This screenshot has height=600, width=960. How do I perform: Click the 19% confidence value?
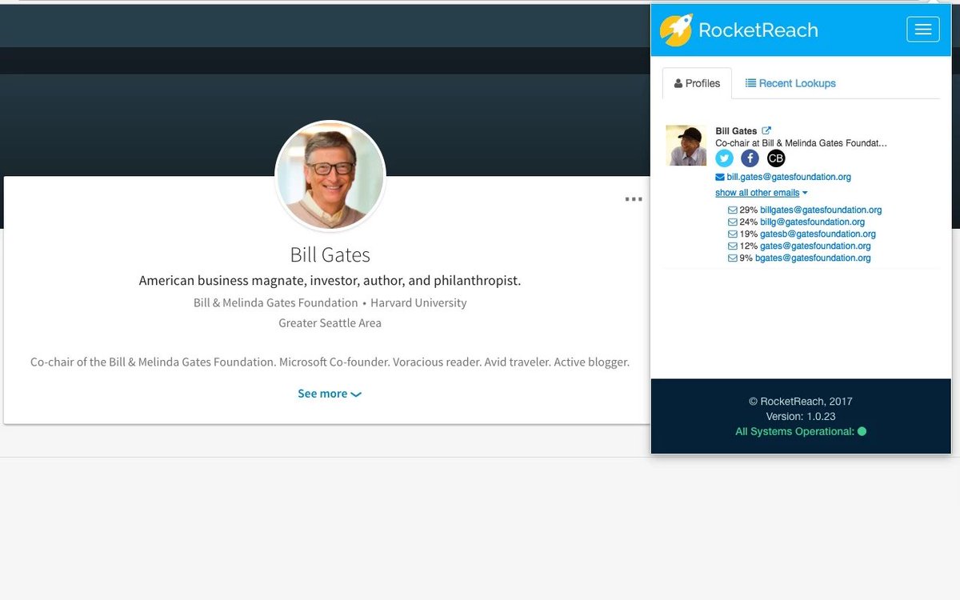(x=749, y=234)
